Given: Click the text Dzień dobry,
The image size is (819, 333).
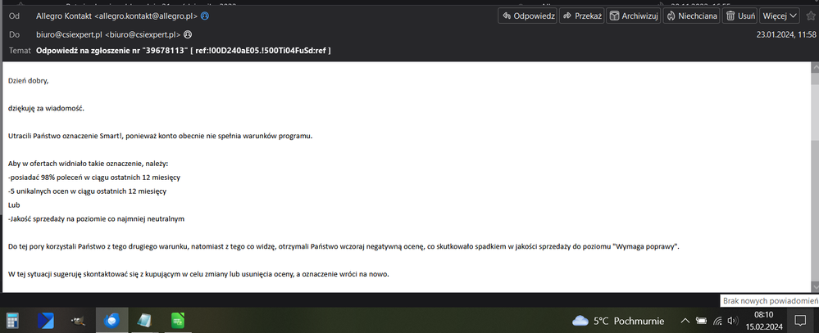Looking at the screenshot, I should [x=29, y=81].
